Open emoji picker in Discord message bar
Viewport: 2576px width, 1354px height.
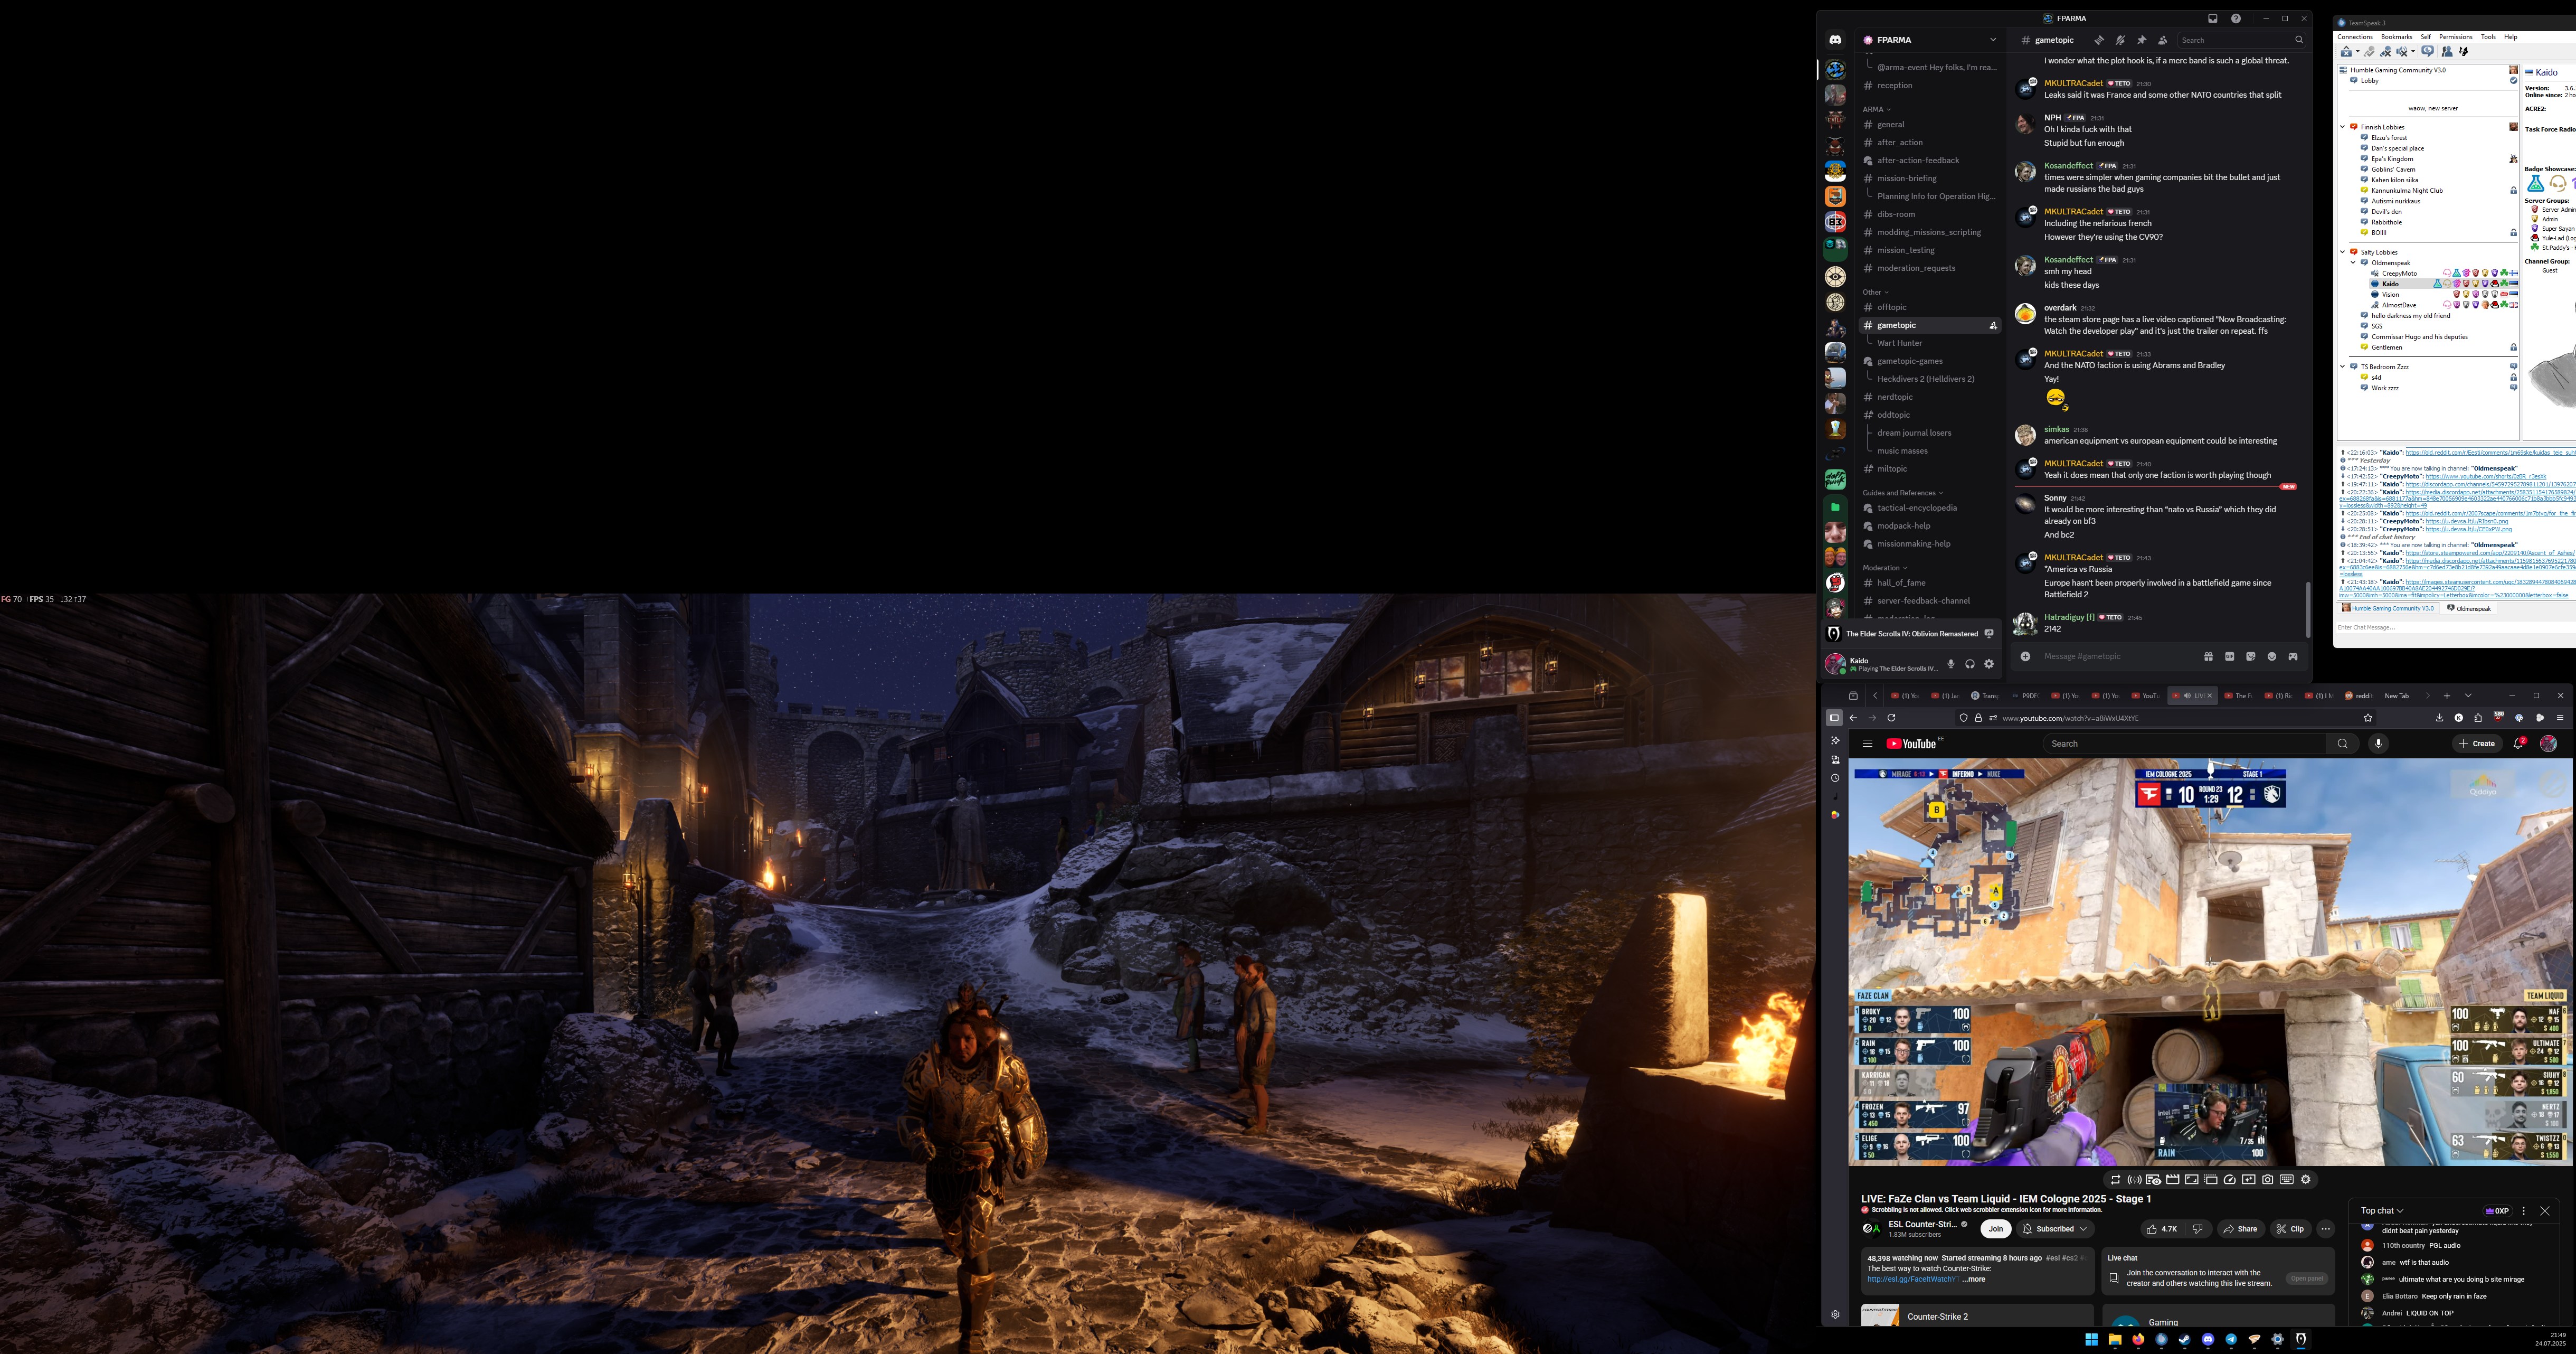coord(2272,656)
